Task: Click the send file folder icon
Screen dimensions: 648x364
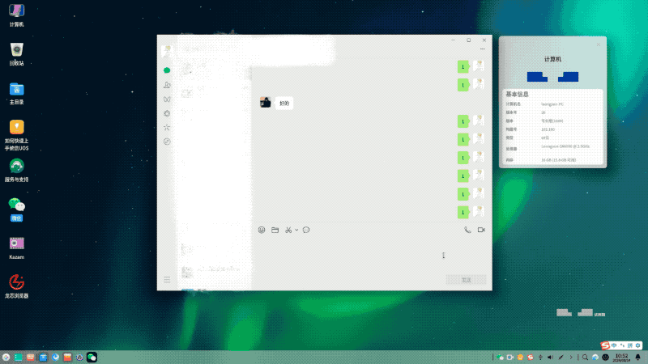Action: [x=275, y=230]
